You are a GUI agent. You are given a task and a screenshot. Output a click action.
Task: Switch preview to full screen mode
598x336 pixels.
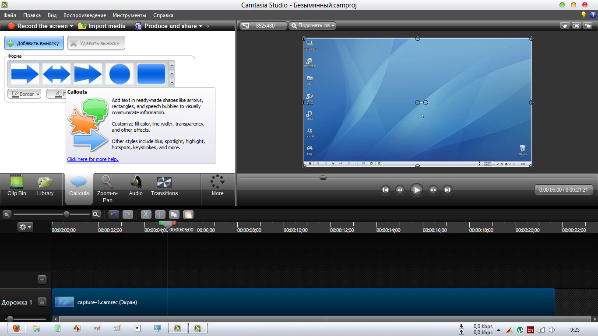tap(576, 26)
